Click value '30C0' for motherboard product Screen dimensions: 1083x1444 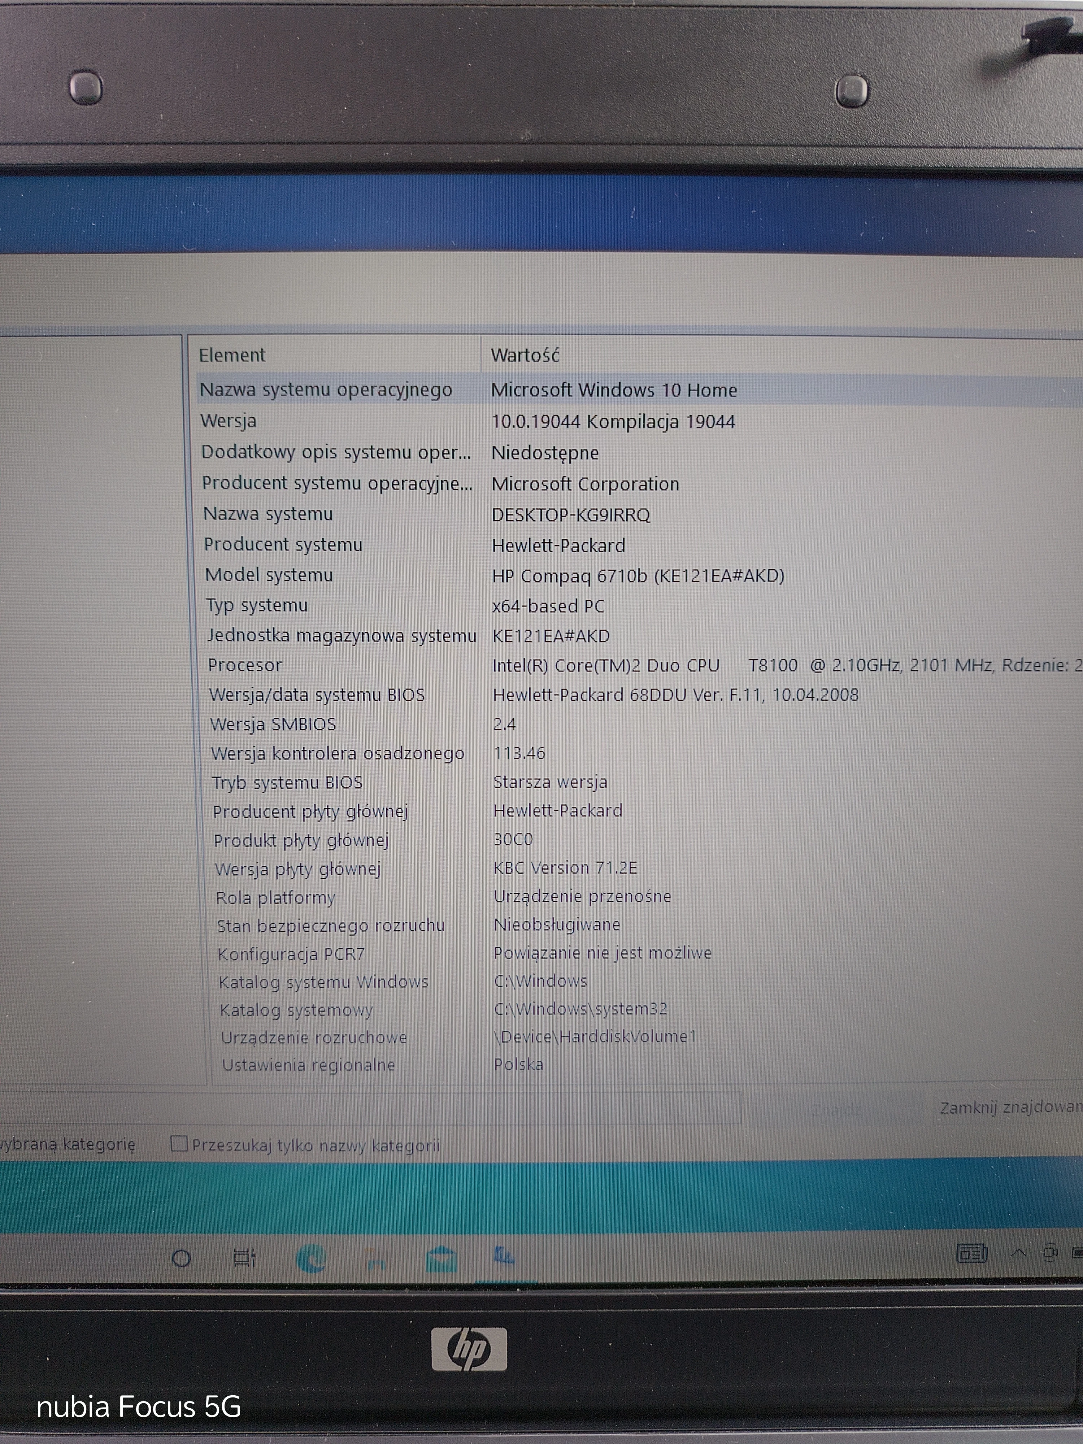[513, 839]
